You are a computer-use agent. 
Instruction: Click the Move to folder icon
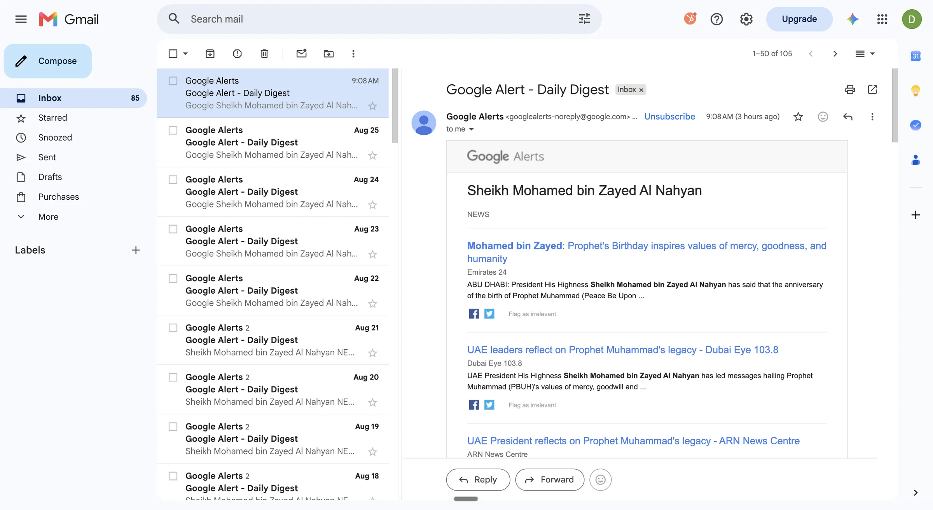328,54
